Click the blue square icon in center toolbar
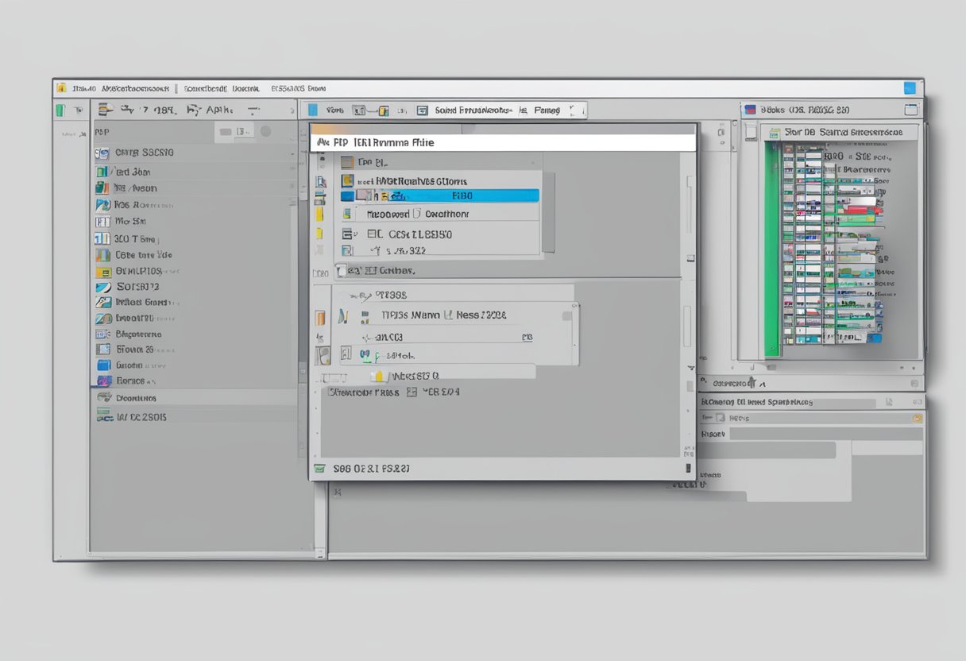This screenshot has width=966, height=661. point(313,110)
